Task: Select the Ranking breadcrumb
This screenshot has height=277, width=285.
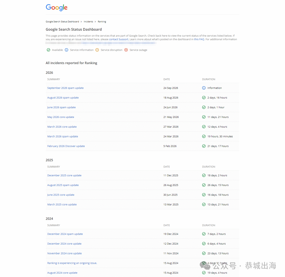Action: pos(102,22)
